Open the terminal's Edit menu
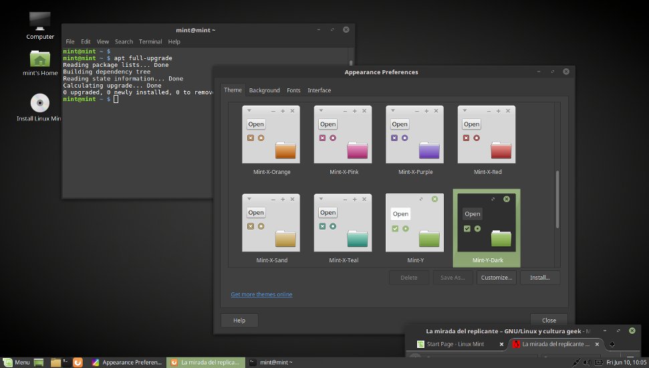 (x=86, y=41)
